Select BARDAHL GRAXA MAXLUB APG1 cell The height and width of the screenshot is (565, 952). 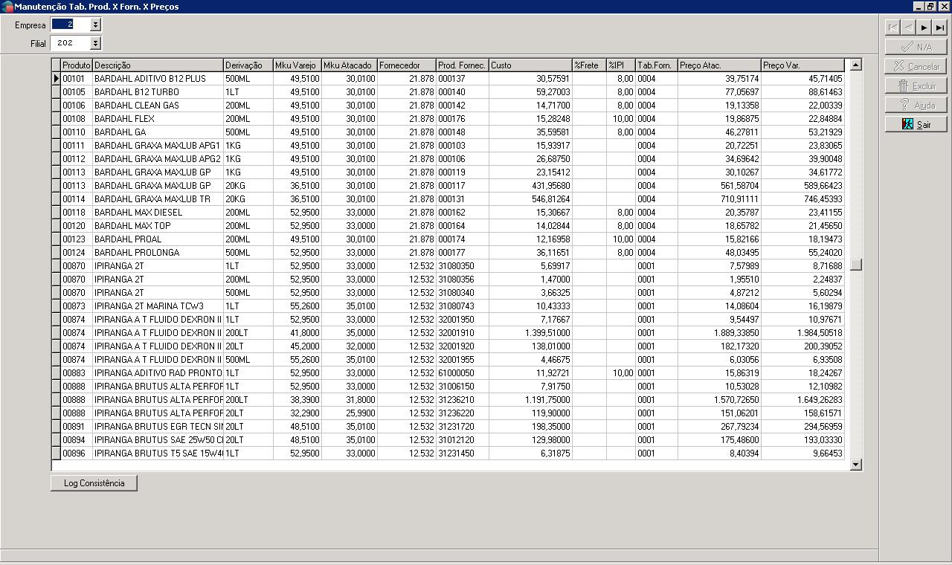coord(158,146)
